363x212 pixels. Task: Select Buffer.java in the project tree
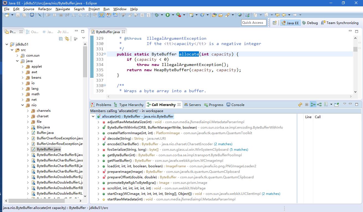tap(45, 133)
